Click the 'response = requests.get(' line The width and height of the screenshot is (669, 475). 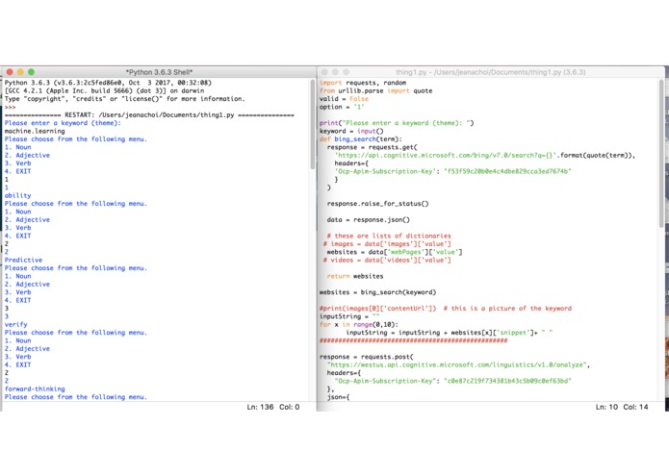click(x=373, y=147)
